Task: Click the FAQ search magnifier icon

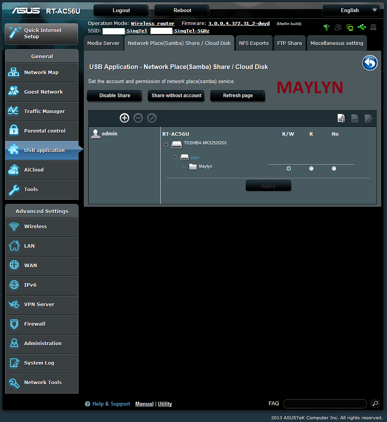Action: pos(374,404)
